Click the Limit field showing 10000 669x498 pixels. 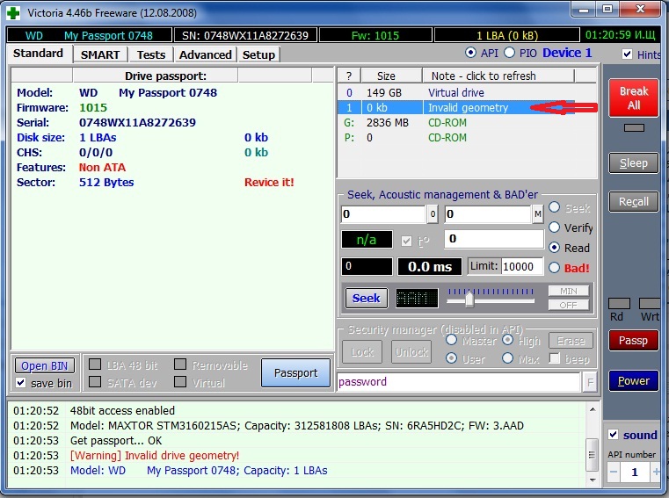coord(522,267)
